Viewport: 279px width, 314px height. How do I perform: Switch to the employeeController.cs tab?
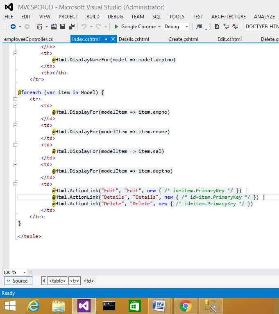[x=28, y=39]
